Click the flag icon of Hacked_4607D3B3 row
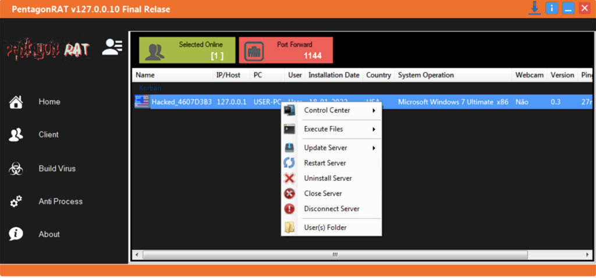Viewport: 596px width, 278px height. [x=142, y=102]
